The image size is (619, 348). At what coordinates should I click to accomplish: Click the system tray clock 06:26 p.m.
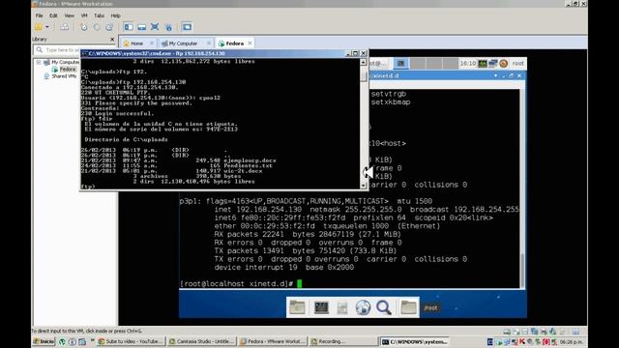572,341
